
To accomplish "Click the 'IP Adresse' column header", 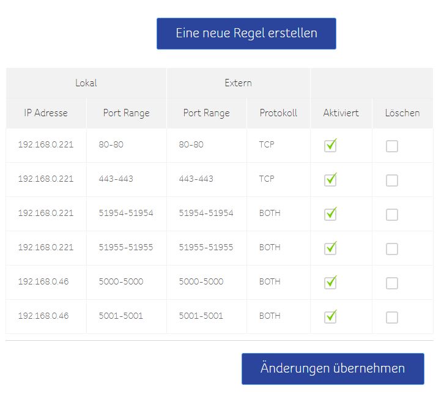I will tap(46, 113).
